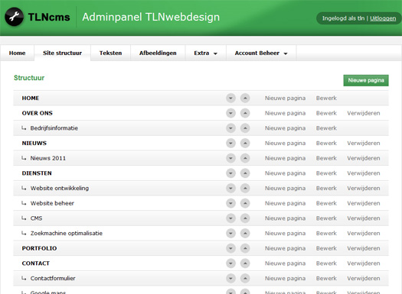Move Bedrijfsinformatie page up
The width and height of the screenshot is (402, 294).
point(245,128)
